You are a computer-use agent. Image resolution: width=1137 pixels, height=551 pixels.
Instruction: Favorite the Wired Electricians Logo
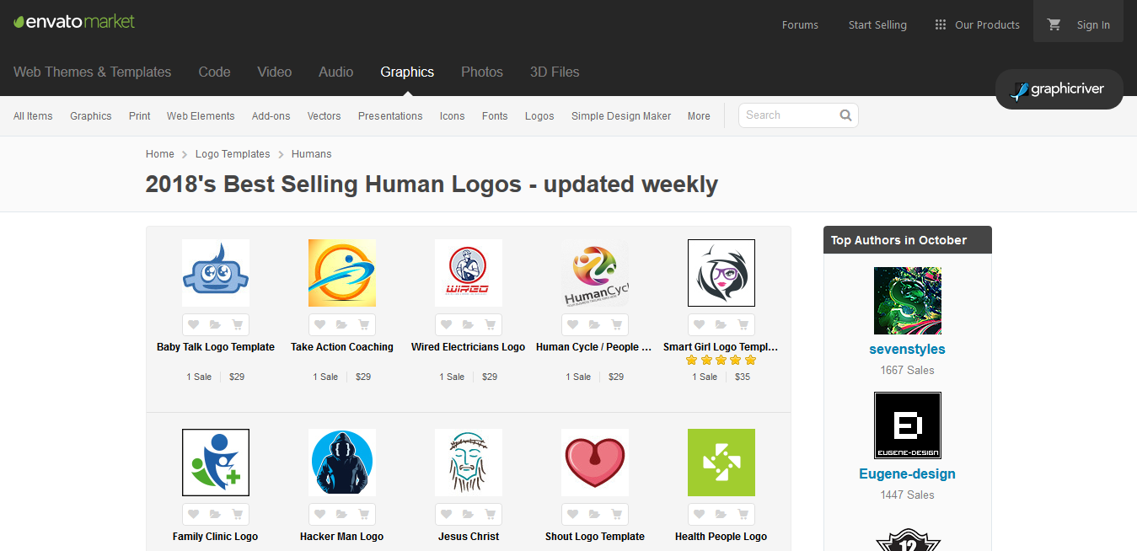pyautogui.click(x=447, y=325)
